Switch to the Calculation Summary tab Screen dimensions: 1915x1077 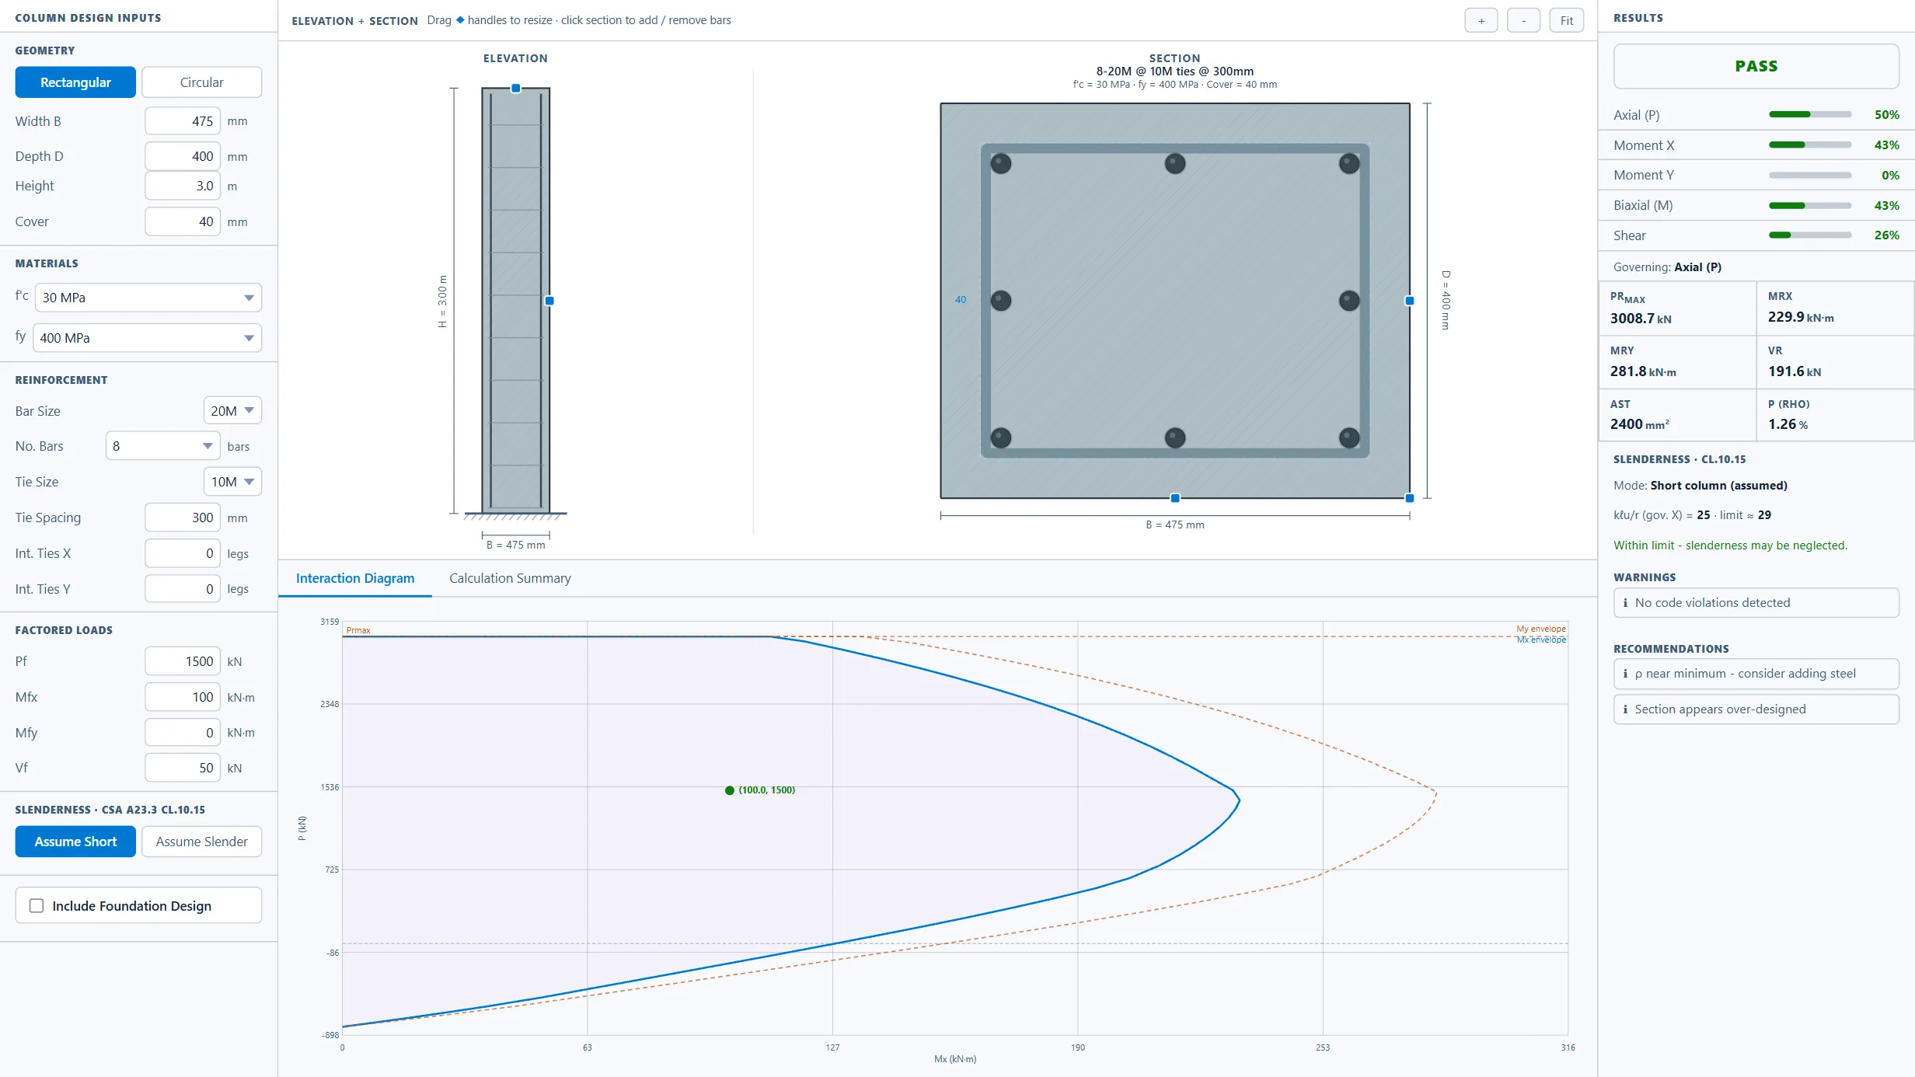510,578
